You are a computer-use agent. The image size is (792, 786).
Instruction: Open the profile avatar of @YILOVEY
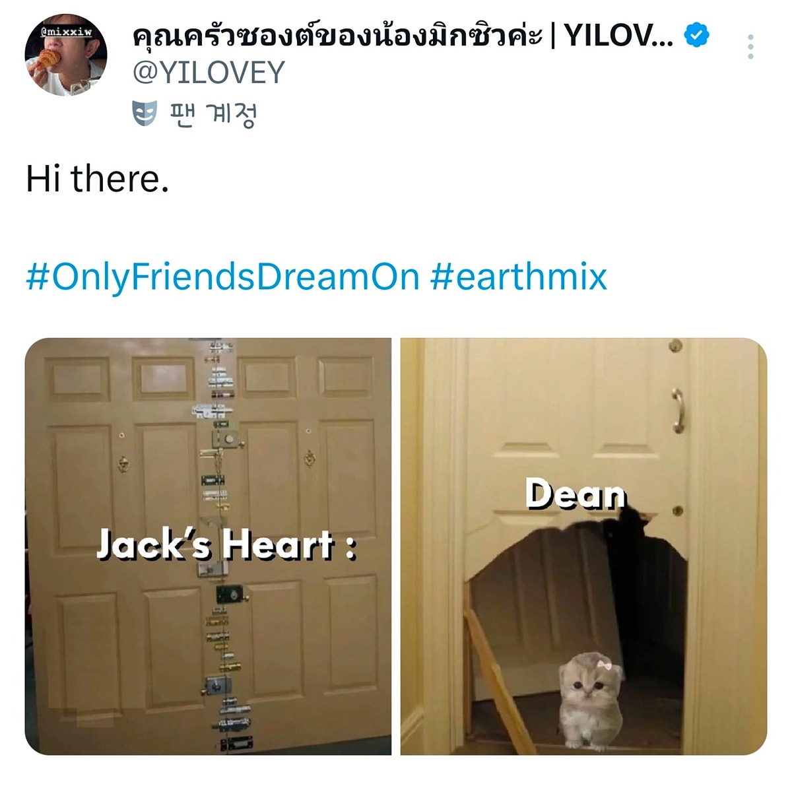click(x=66, y=55)
